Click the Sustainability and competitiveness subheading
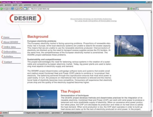The image size is (153, 117). 44,59
